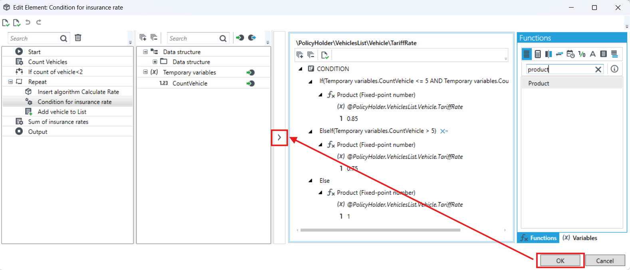Click the function info icon
The width and height of the screenshot is (630, 270).
(614, 69)
